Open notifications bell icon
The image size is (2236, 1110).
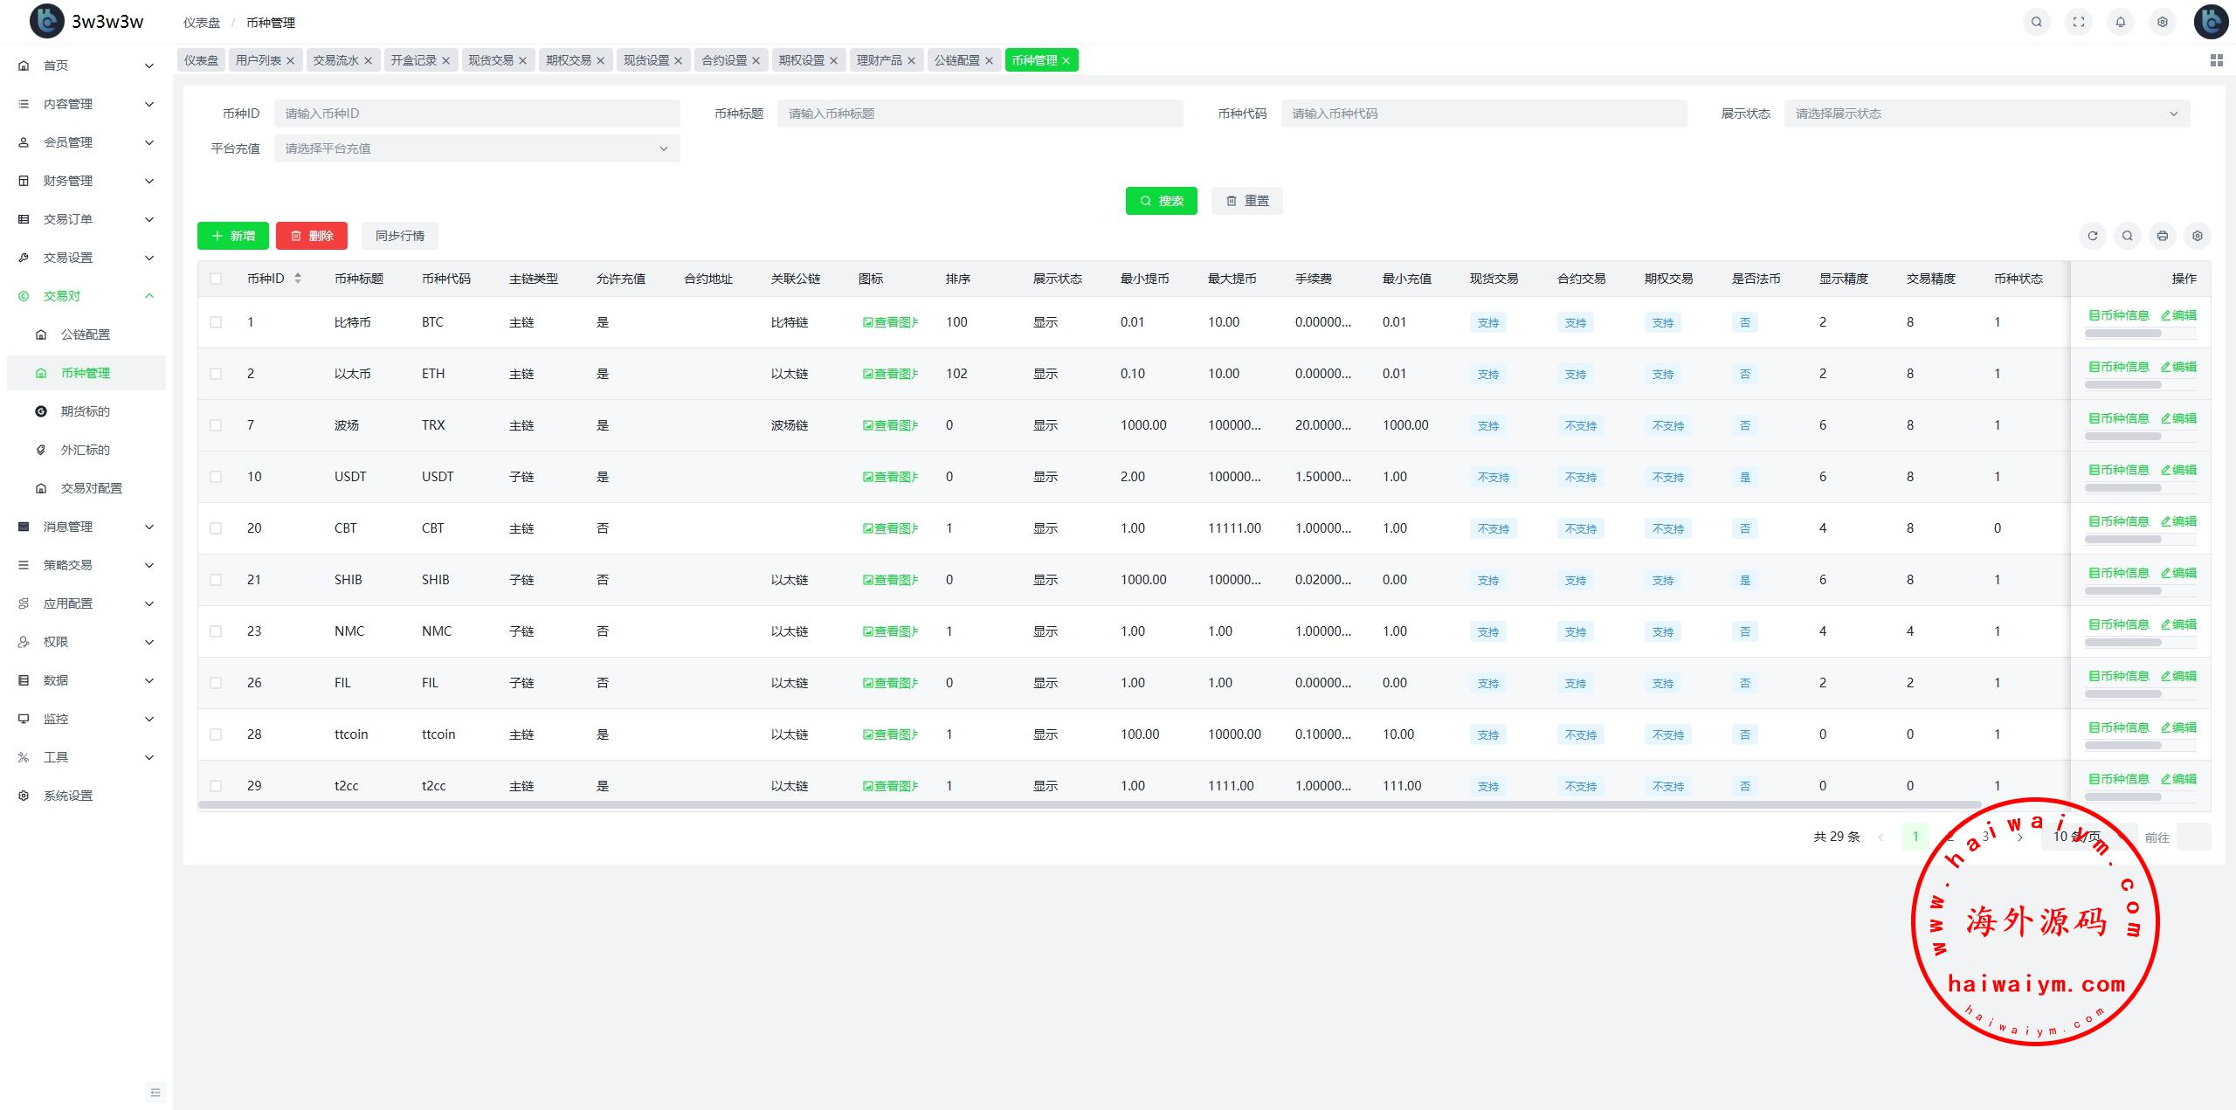point(2120,23)
